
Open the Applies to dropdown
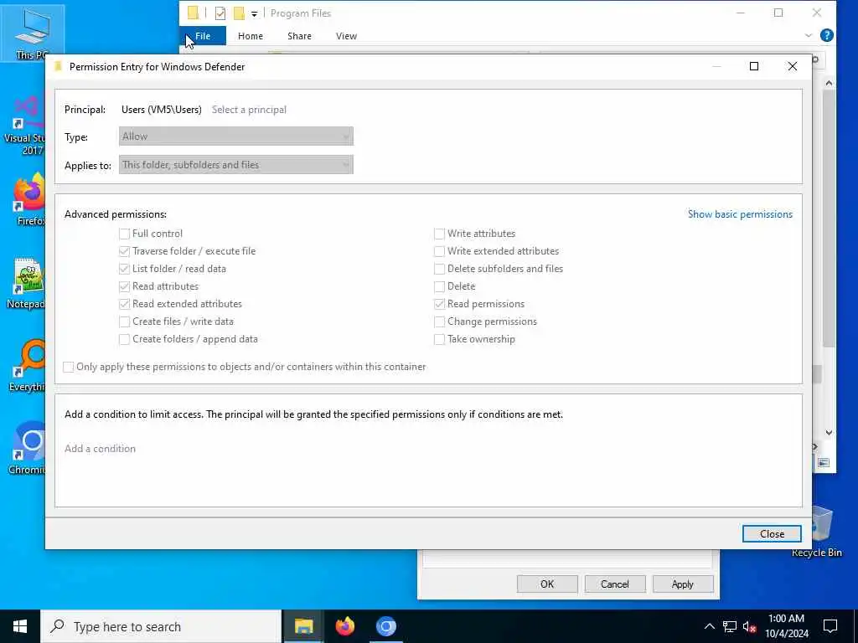[235, 165]
